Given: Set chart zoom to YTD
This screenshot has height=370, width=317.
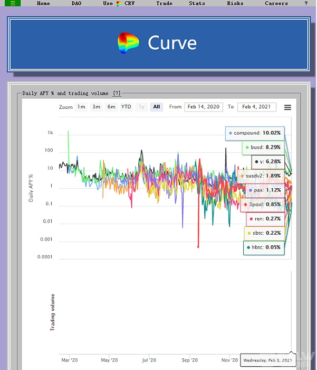Looking at the screenshot, I should pos(126,107).
